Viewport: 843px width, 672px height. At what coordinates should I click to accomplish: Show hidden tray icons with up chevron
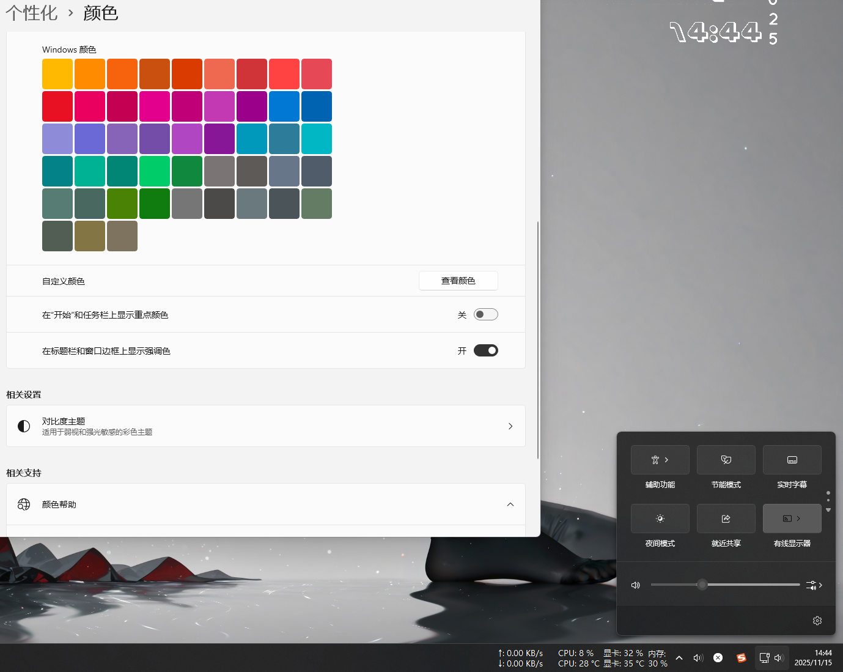(679, 658)
